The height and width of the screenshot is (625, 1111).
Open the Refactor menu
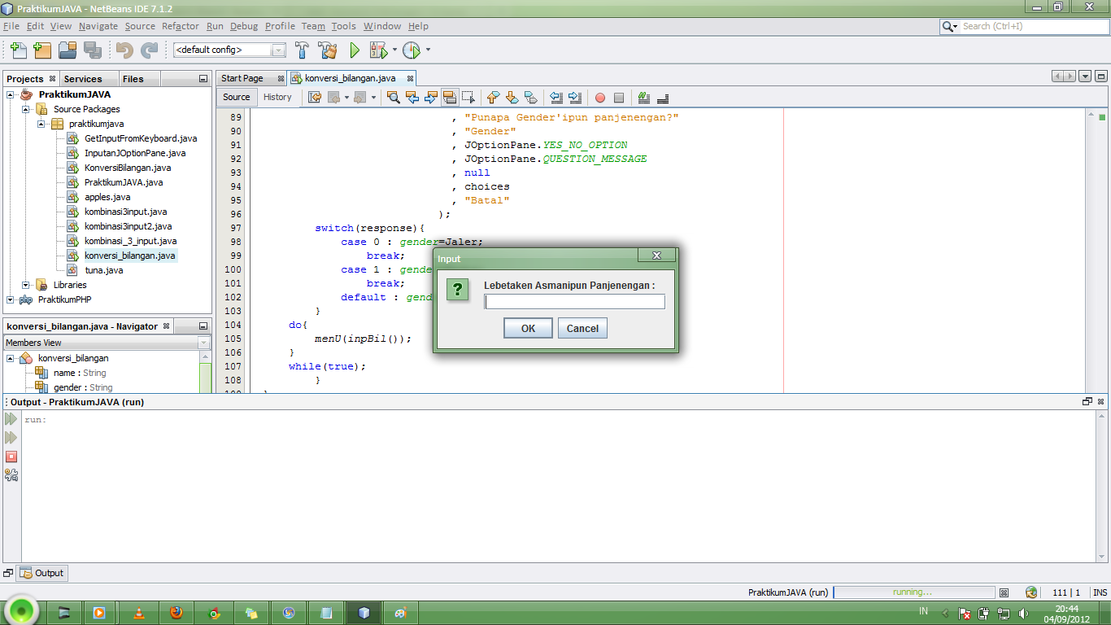(x=181, y=26)
